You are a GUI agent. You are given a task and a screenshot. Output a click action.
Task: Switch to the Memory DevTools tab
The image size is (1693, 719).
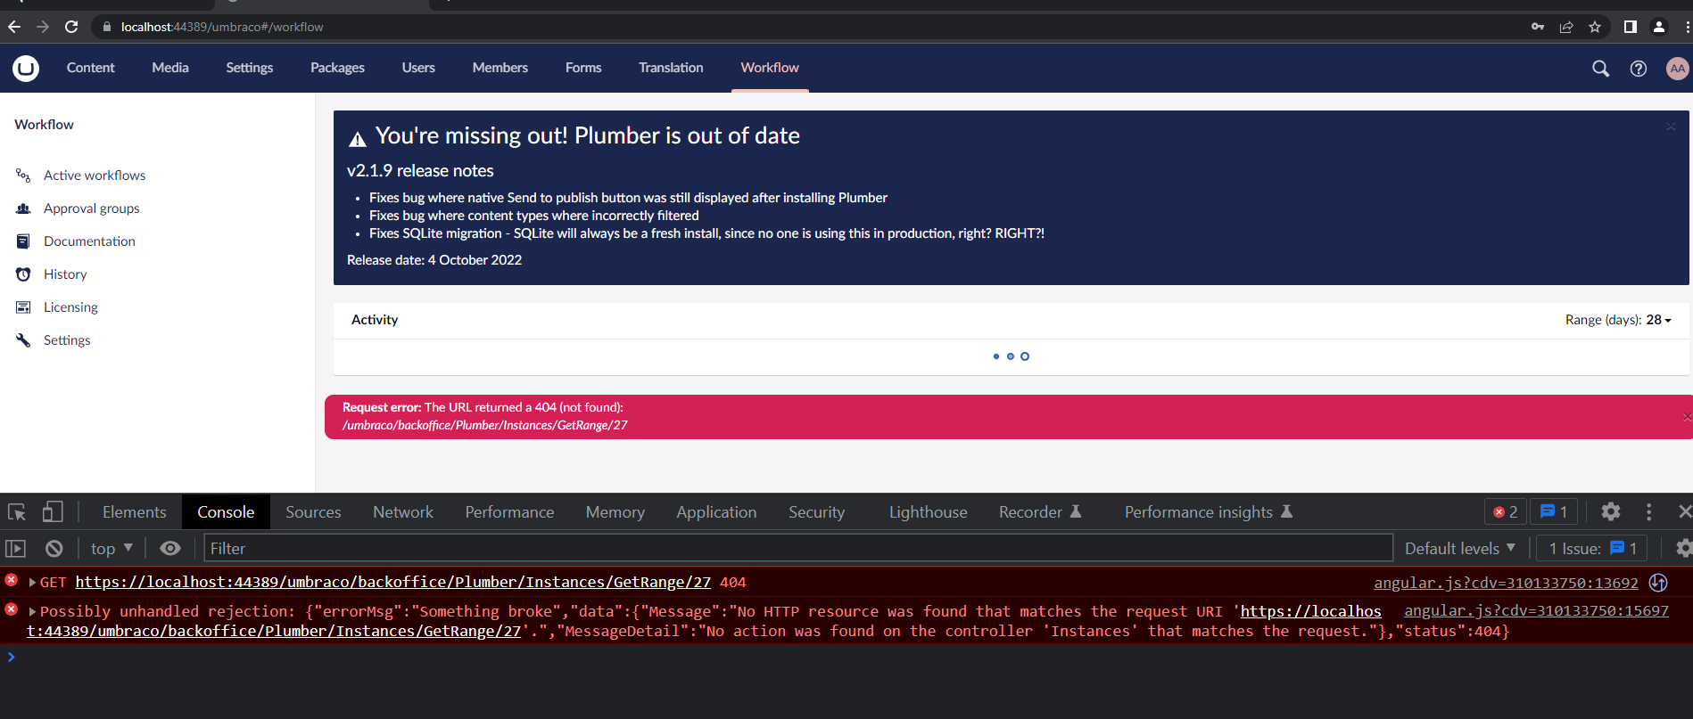[615, 512]
